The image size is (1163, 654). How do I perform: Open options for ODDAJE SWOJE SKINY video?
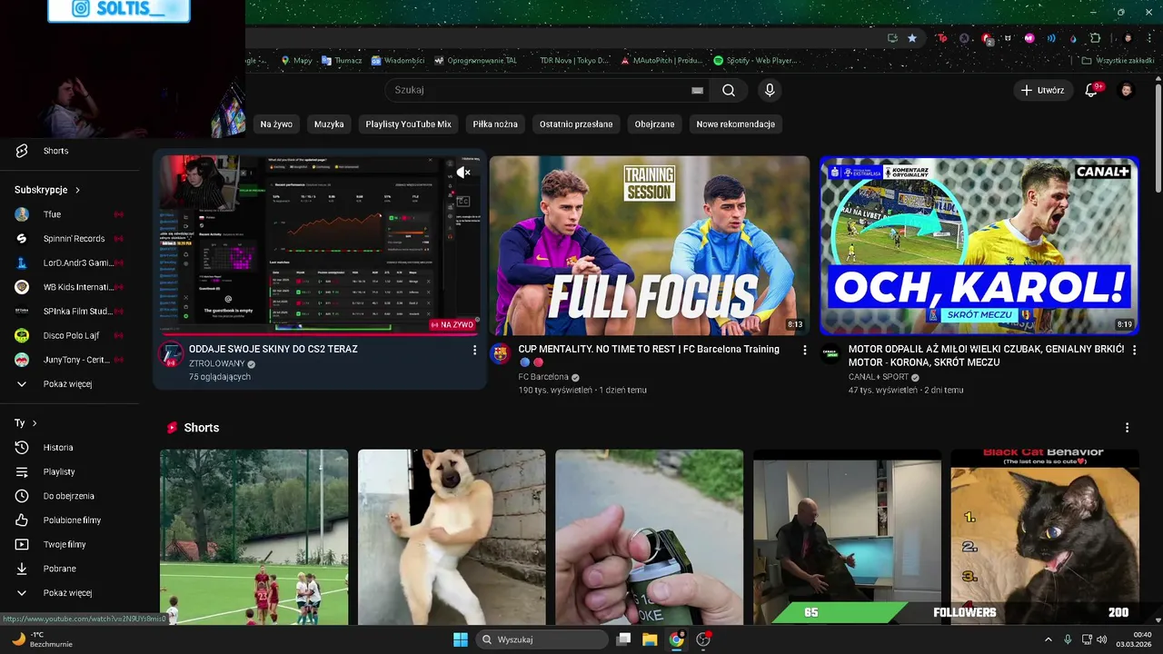[x=474, y=350]
